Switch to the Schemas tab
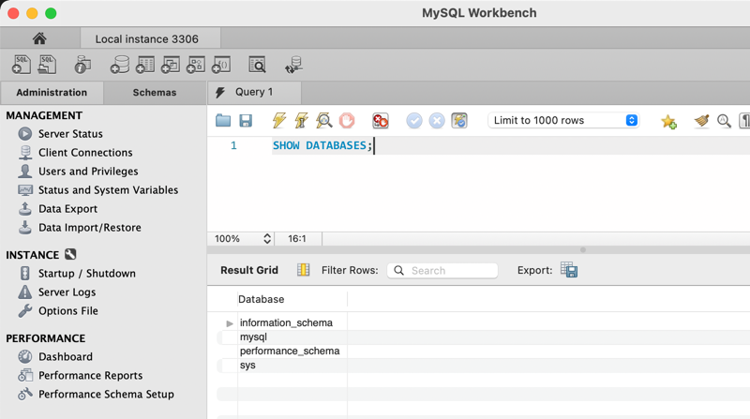This screenshot has width=750, height=419. 155,92
